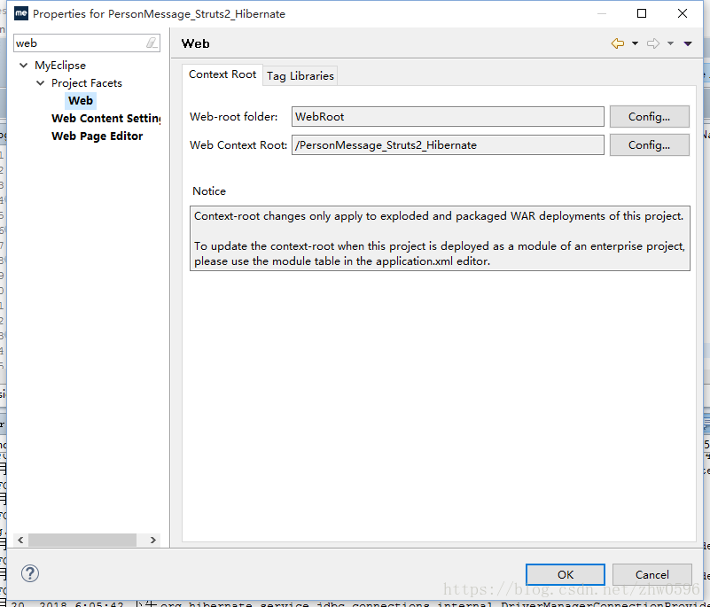The height and width of the screenshot is (607, 710).
Task: Switch to the Context Root tab
Action: point(222,74)
